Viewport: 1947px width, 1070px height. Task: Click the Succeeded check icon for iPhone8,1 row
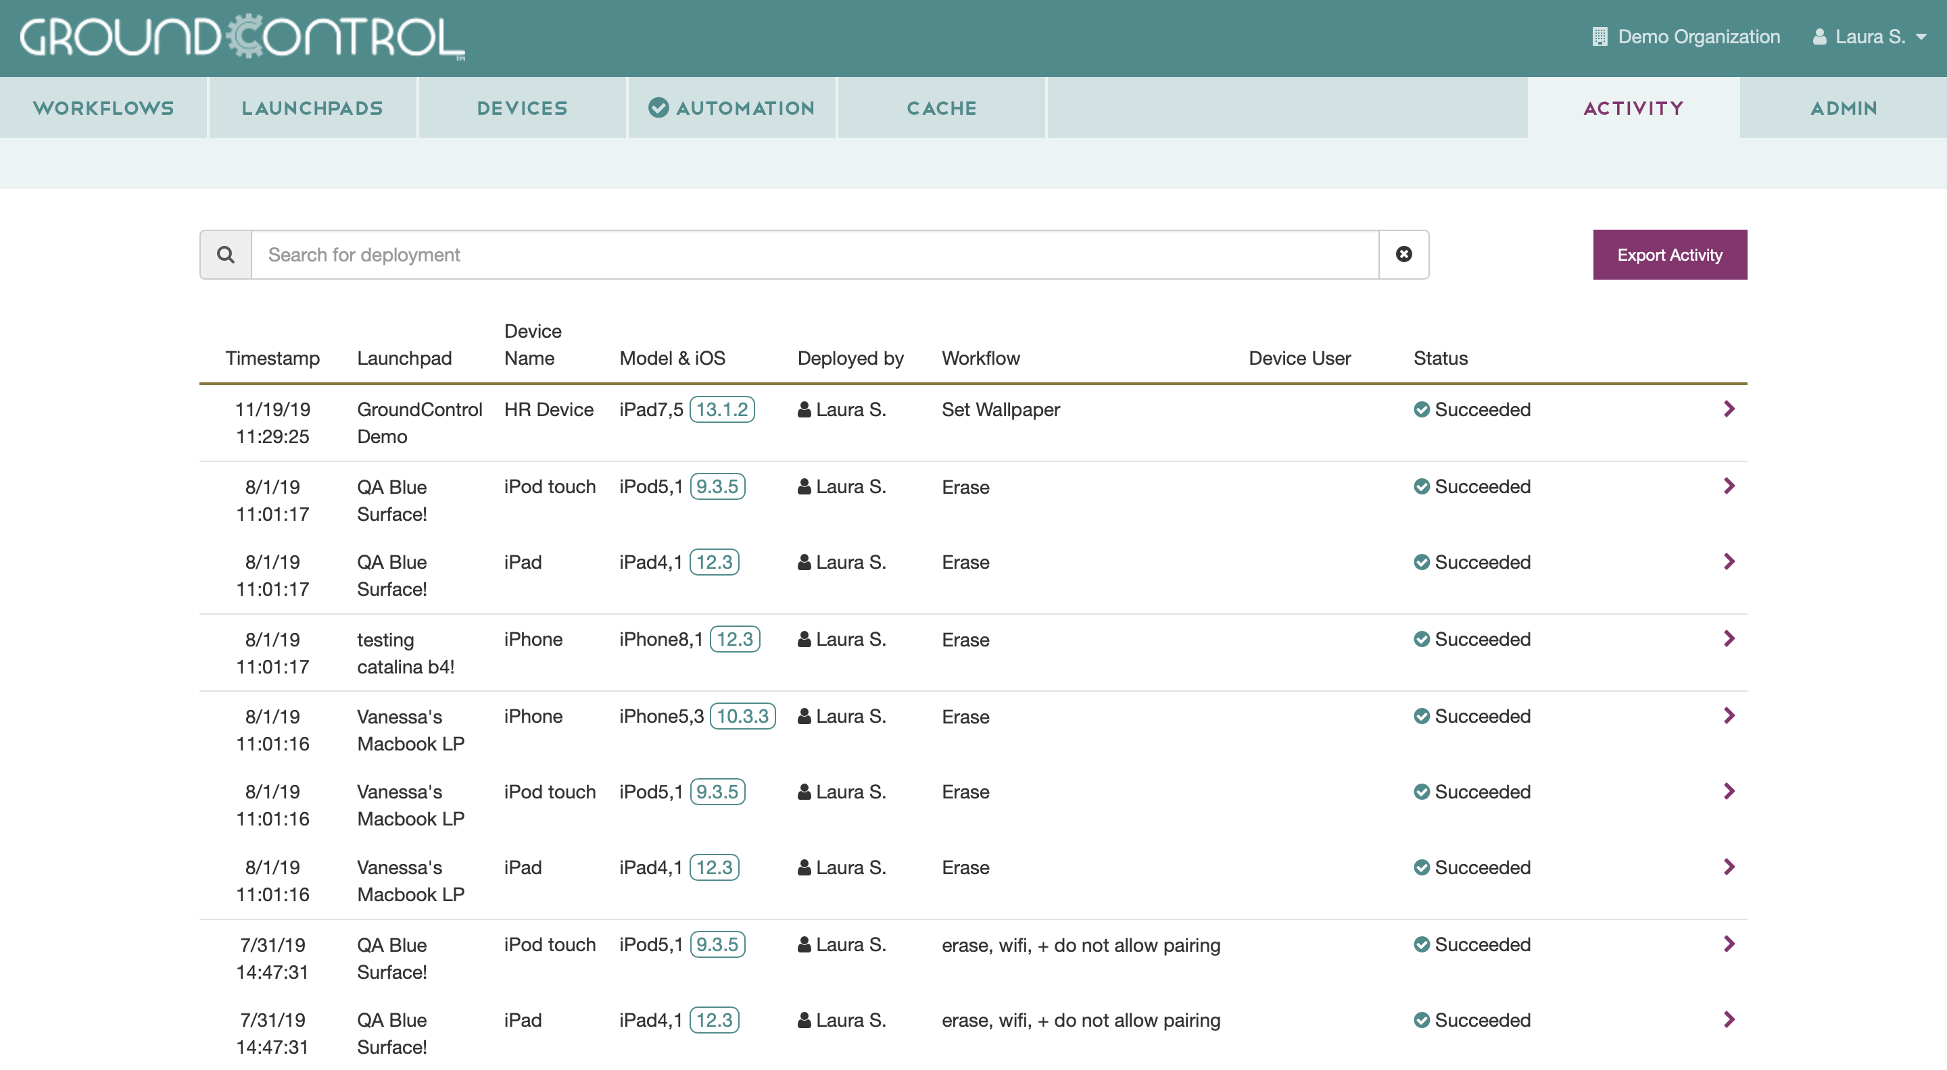click(x=1421, y=639)
